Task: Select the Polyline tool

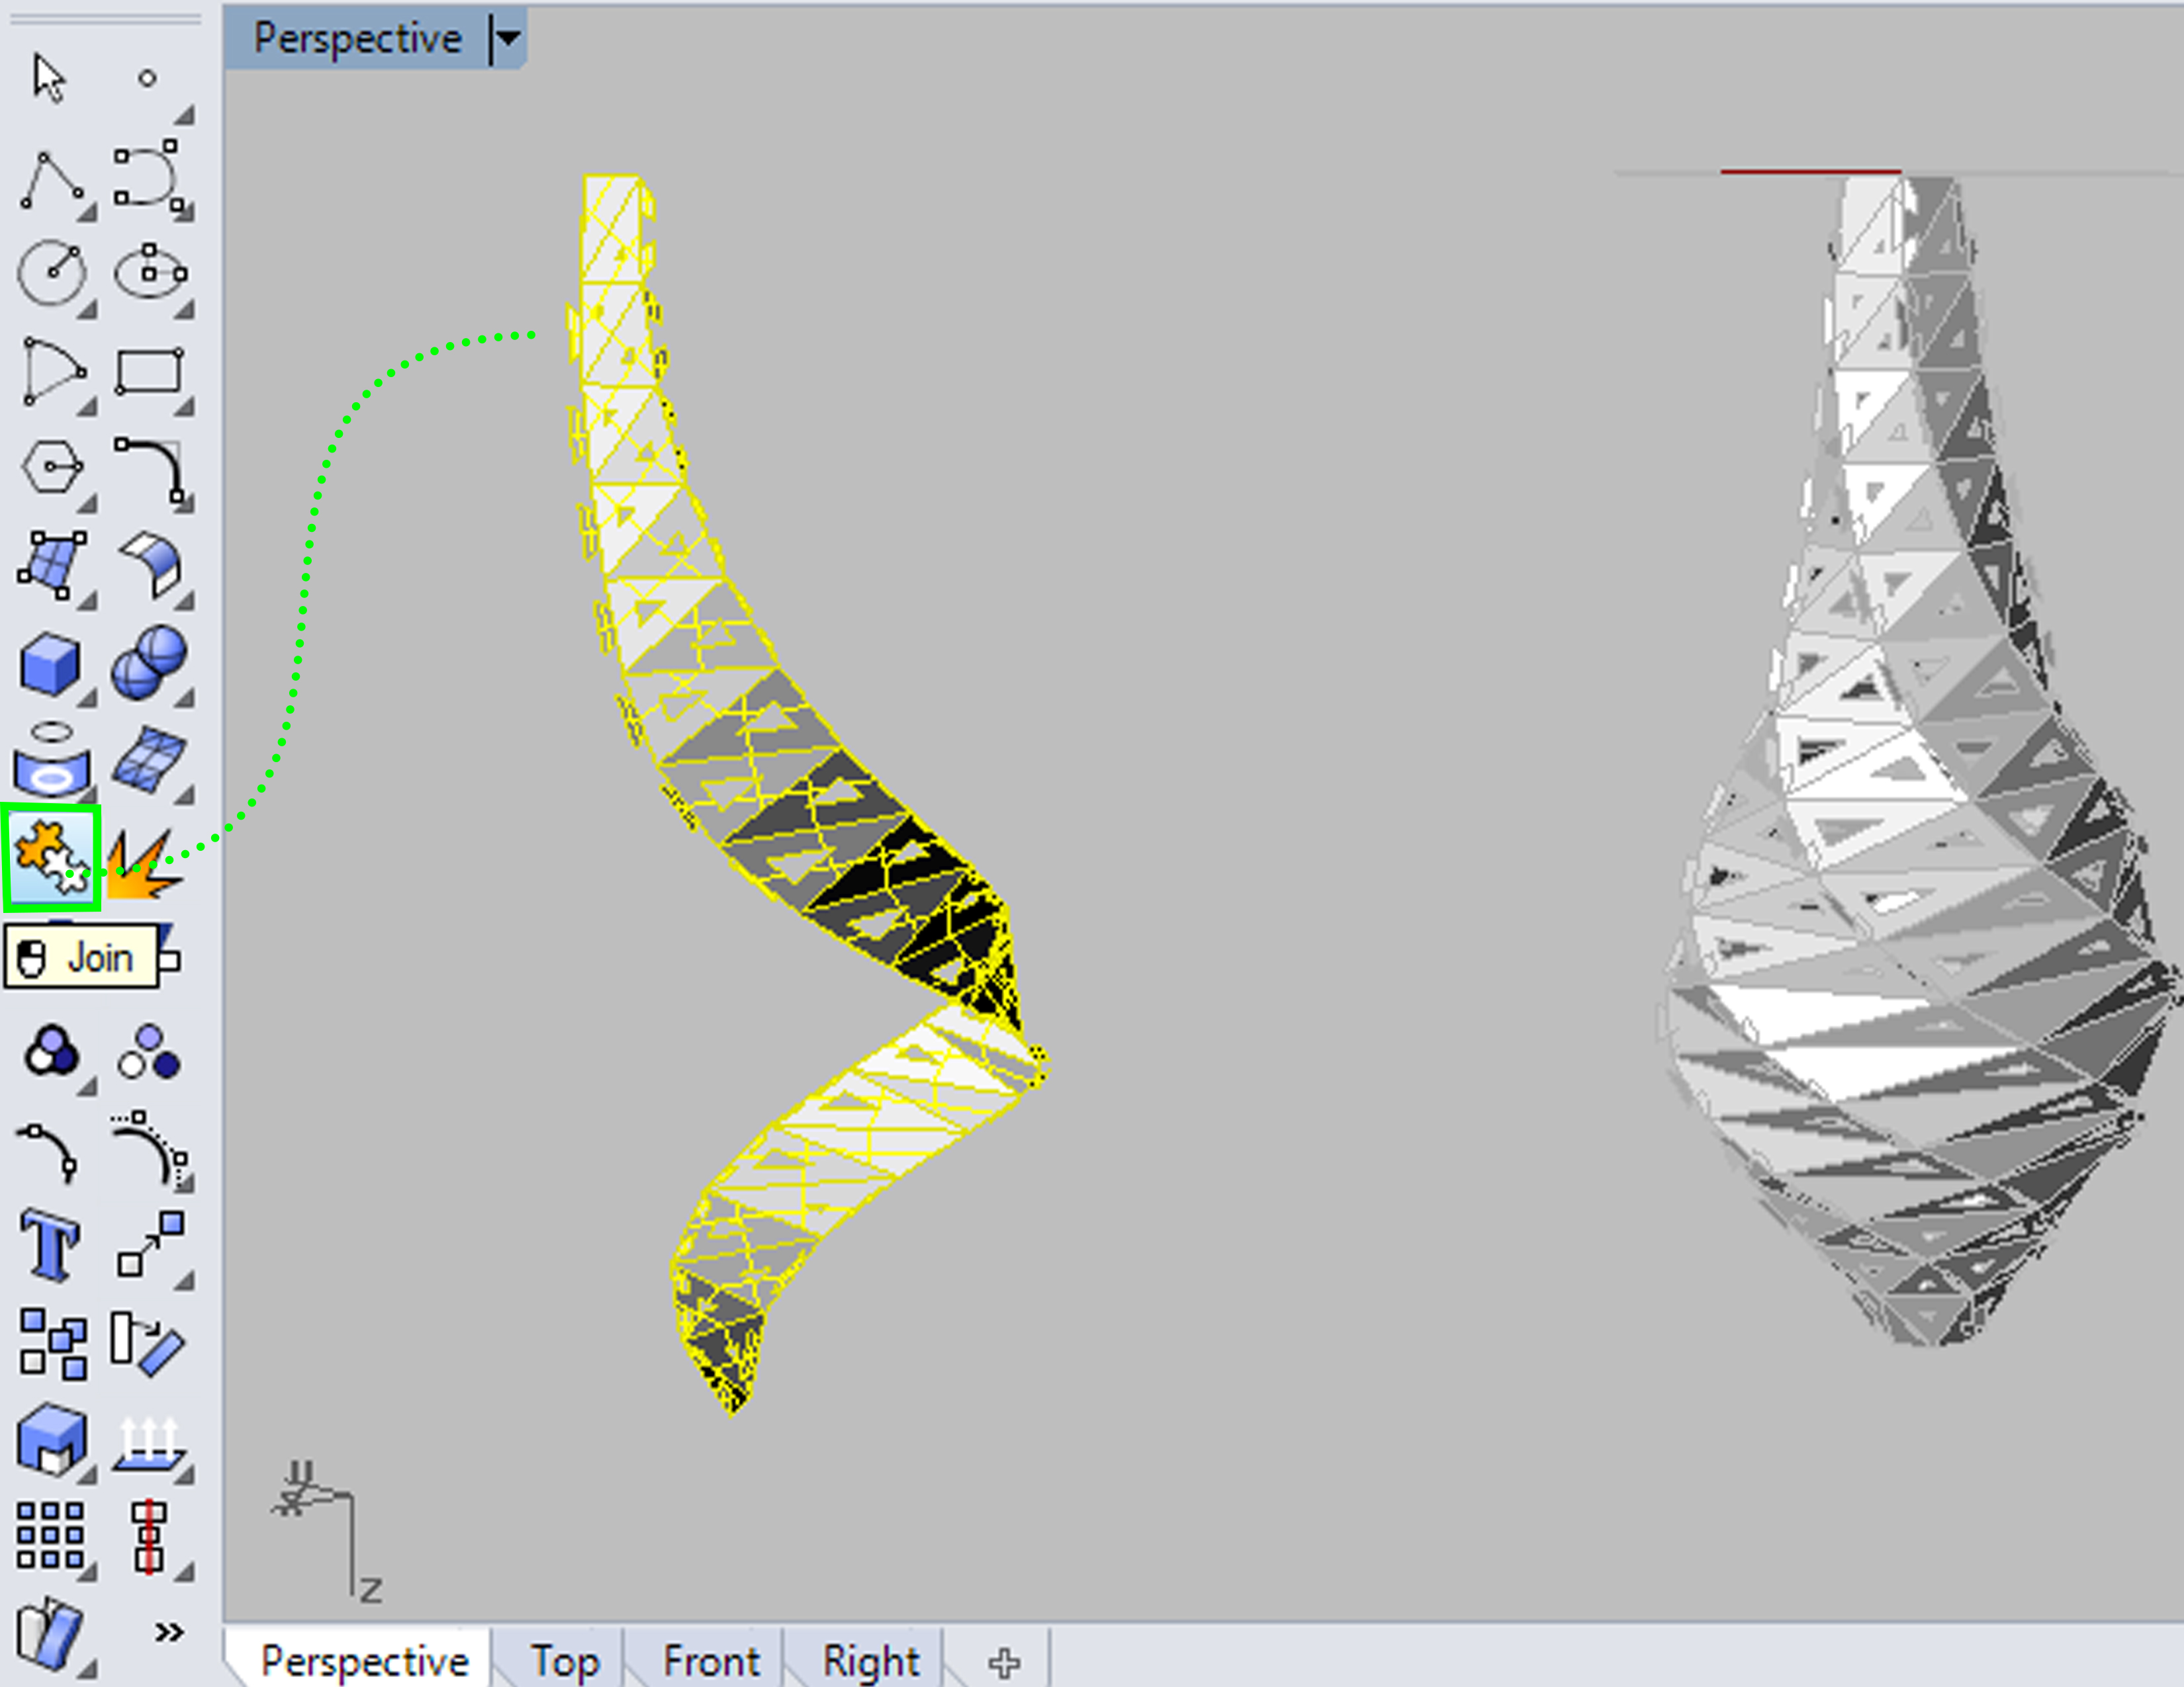Action: click(x=50, y=179)
